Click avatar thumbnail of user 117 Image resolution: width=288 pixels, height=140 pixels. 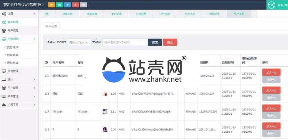[105, 111]
